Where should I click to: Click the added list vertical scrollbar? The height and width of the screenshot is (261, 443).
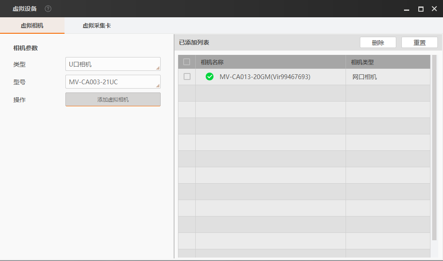[434, 147]
